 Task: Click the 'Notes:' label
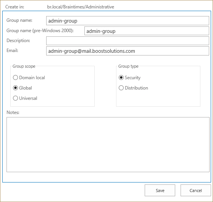coord(13,112)
